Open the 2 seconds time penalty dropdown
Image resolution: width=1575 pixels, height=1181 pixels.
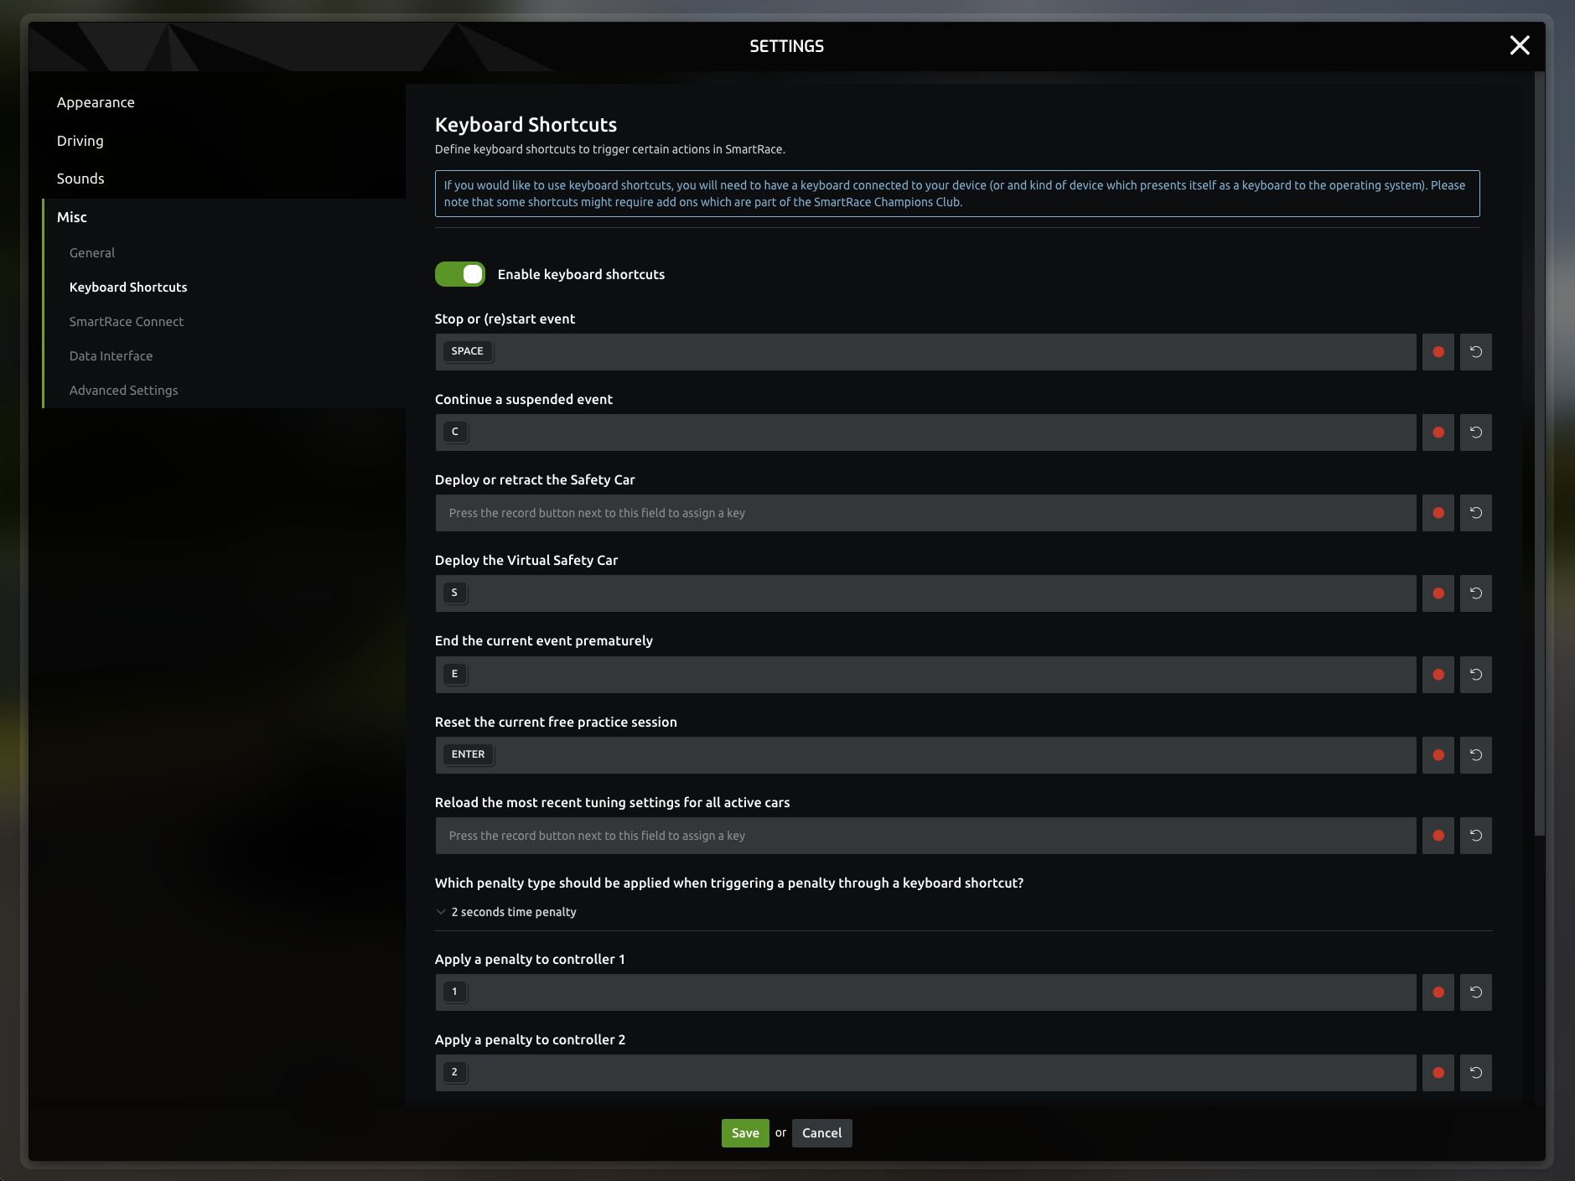tap(513, 912)
